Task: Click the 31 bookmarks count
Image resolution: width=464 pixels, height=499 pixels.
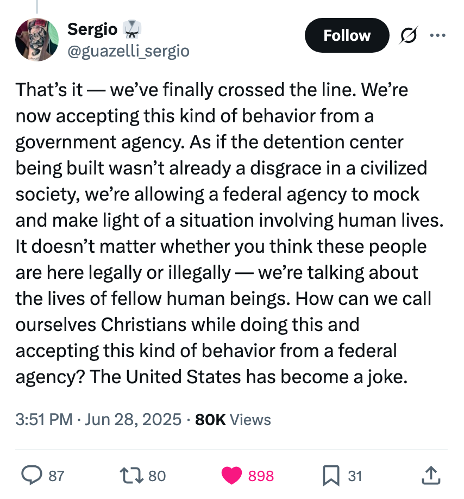Action: [355, 476]
